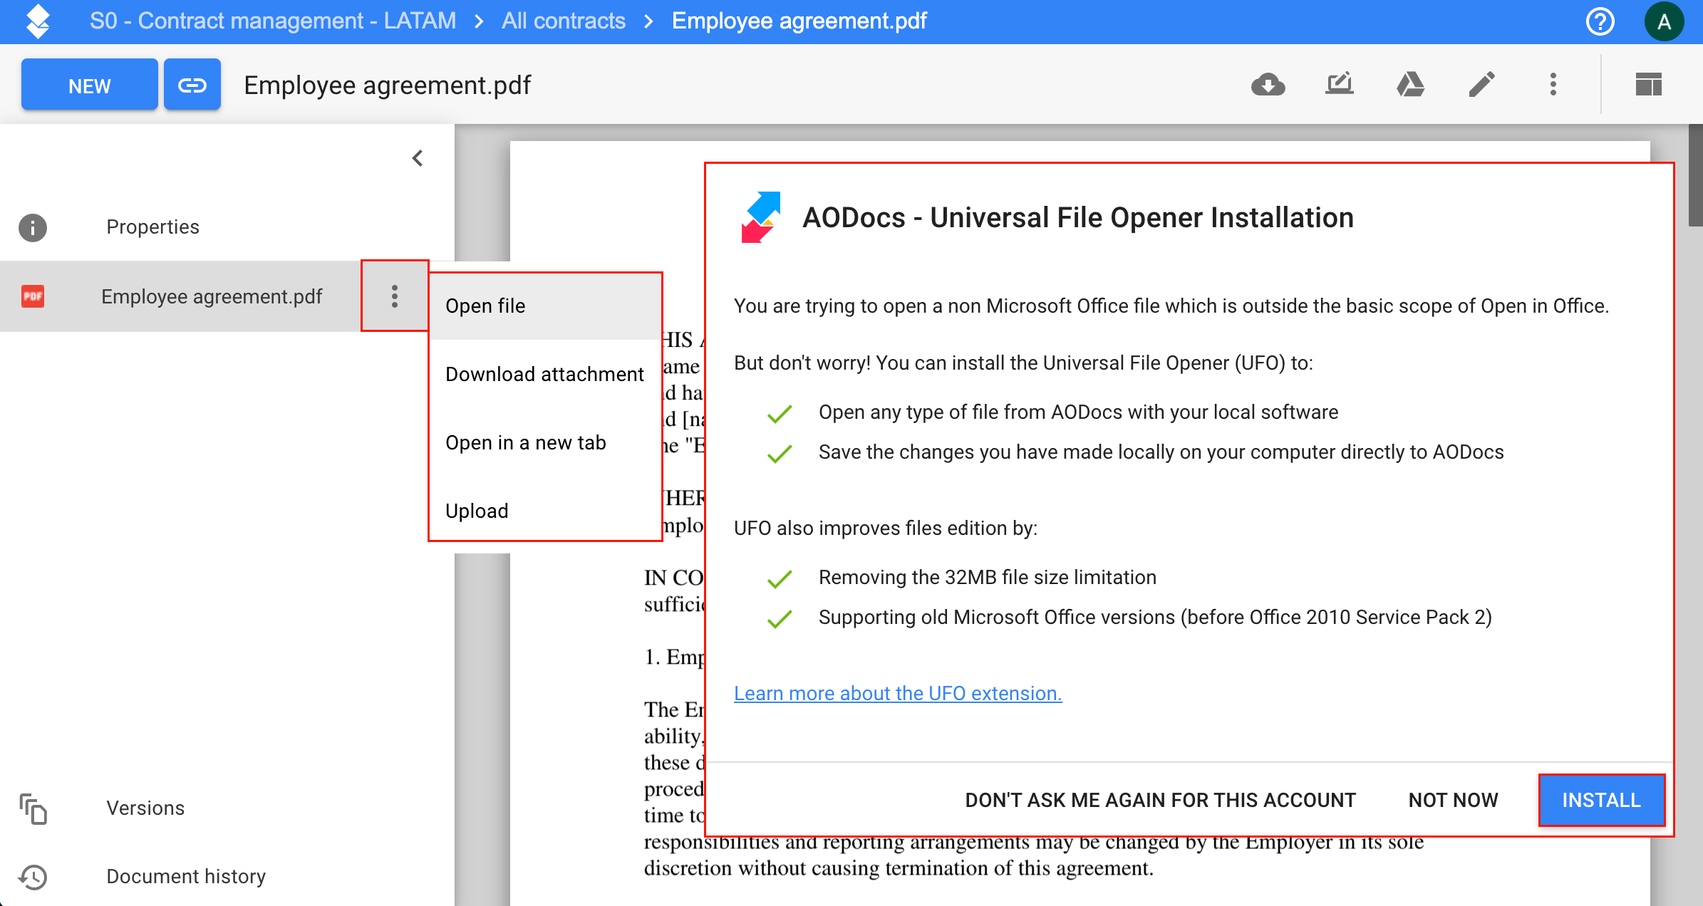
Task: Click the cloud download icon
Action: tap(1268, 85)
